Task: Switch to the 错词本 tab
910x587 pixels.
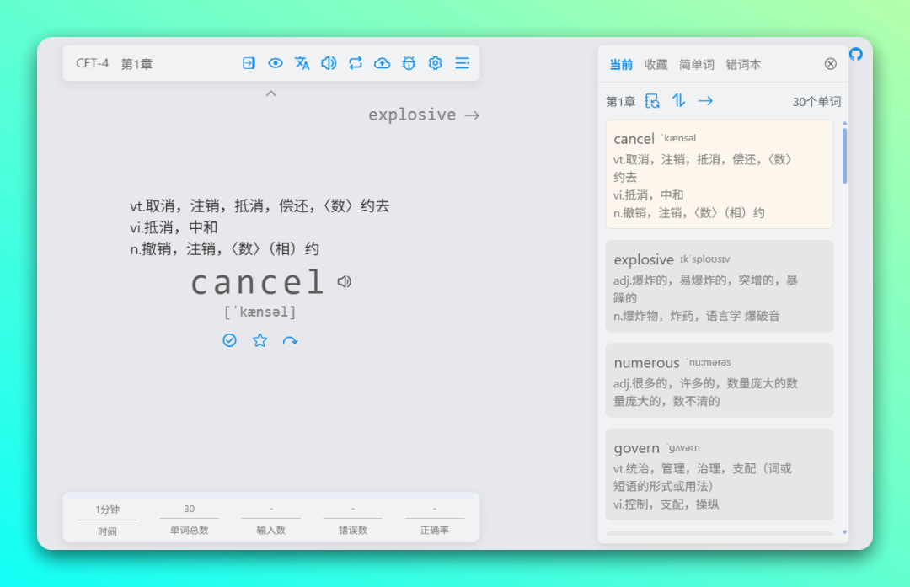Action: (743, 64)
